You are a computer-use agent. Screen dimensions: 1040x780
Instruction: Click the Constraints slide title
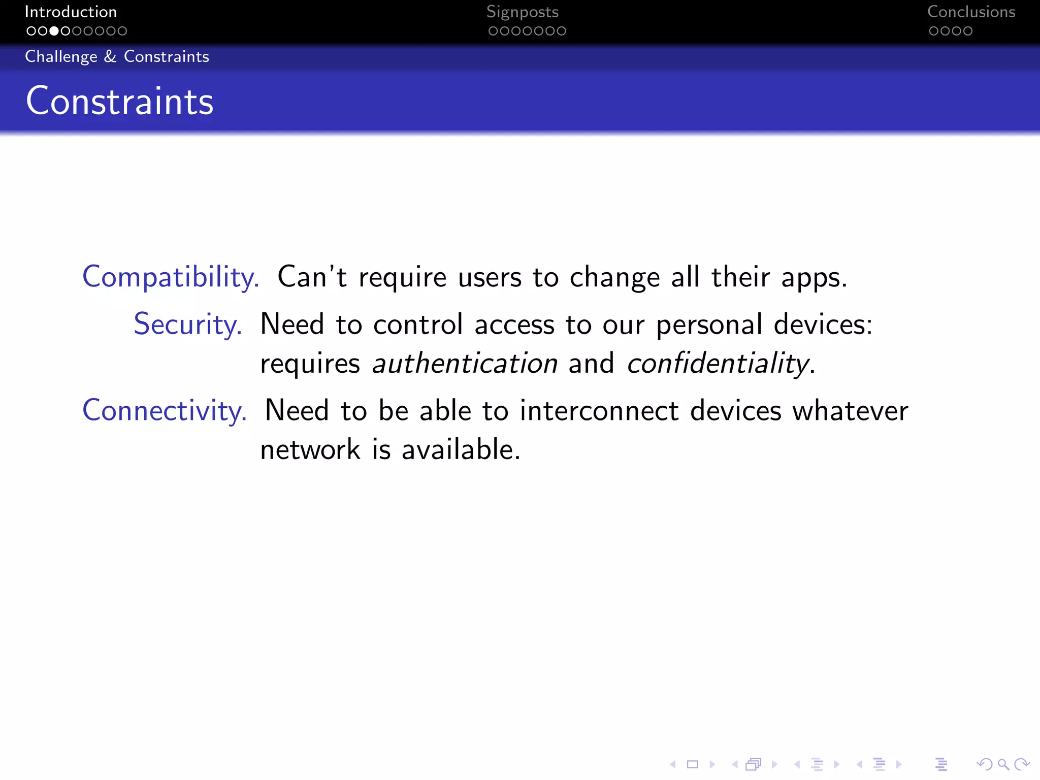tap(120, 101)
